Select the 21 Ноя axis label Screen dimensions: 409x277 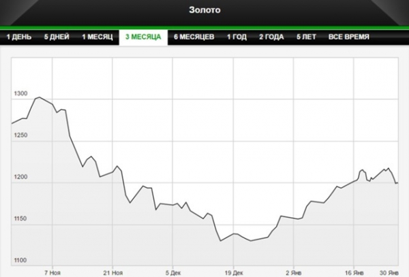click(112, 269)
